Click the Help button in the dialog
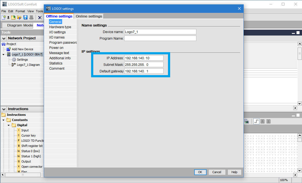The height and width of the screenshot is (183, 302). point(234,172)
